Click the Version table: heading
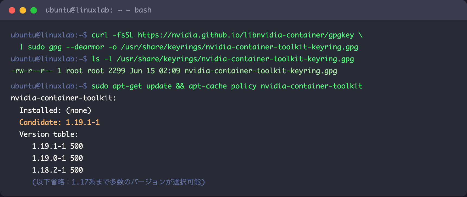 click(x=49, y=134)
